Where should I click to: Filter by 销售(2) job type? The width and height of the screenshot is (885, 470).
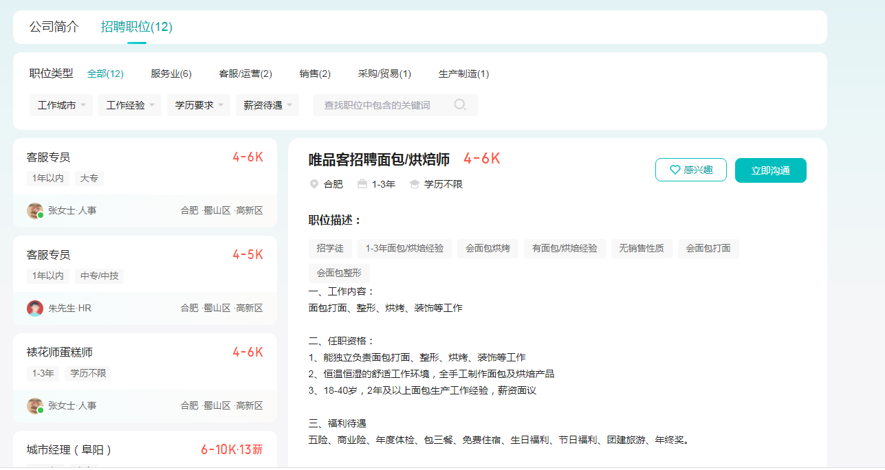tap(315, 74)
